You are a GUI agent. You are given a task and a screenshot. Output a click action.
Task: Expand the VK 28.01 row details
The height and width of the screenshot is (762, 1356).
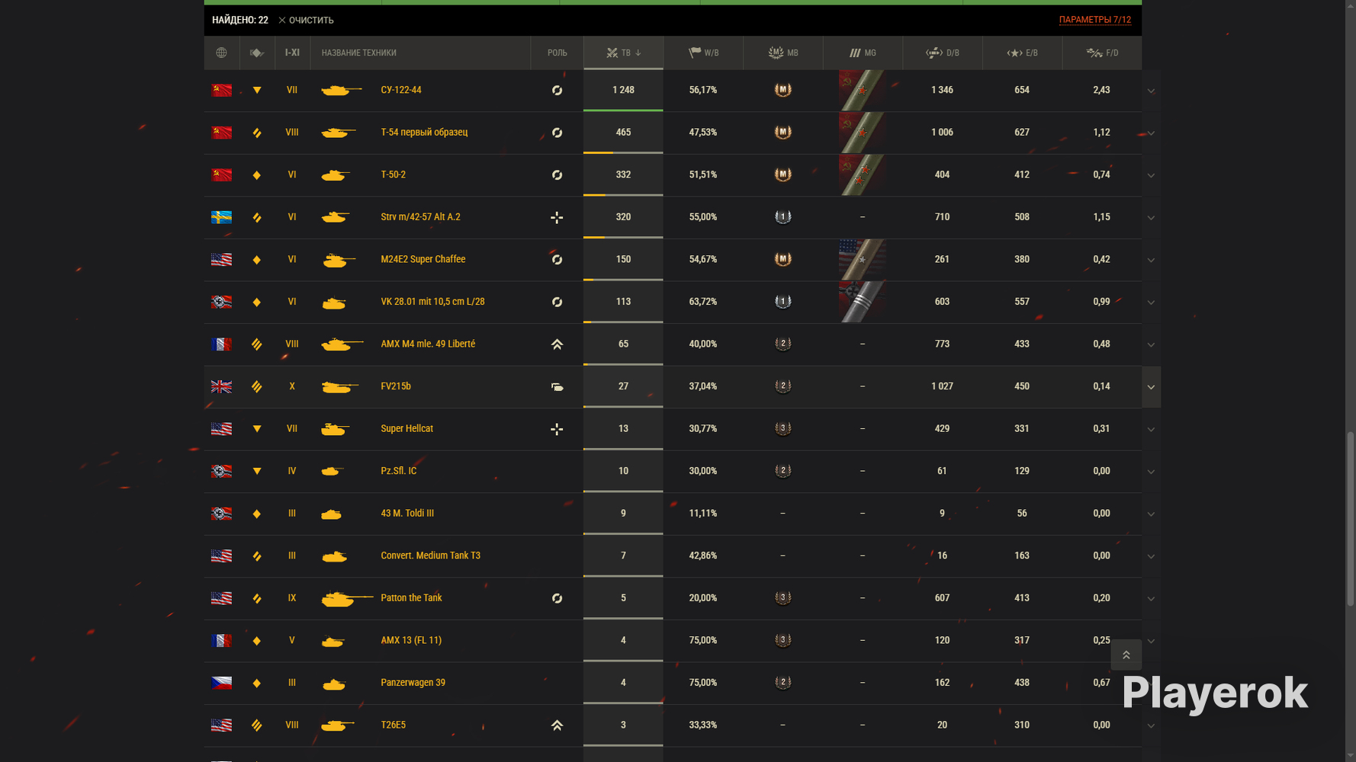(1151, 303)
